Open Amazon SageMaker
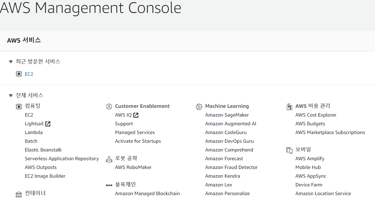 tap(227, 115)
